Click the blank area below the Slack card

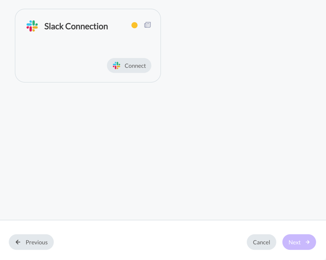(88, 146)
